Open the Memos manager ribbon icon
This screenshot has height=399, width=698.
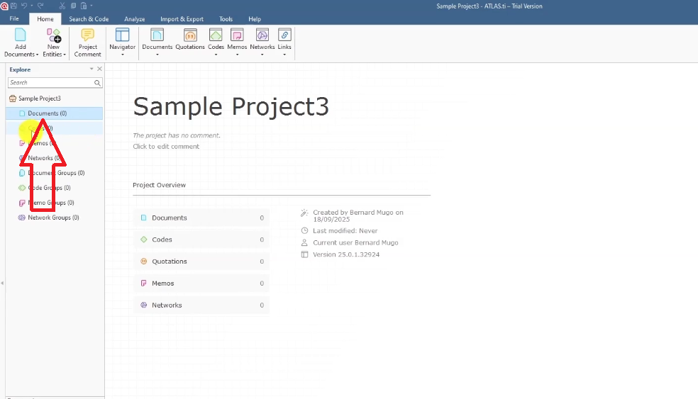[x=237, y=36]
